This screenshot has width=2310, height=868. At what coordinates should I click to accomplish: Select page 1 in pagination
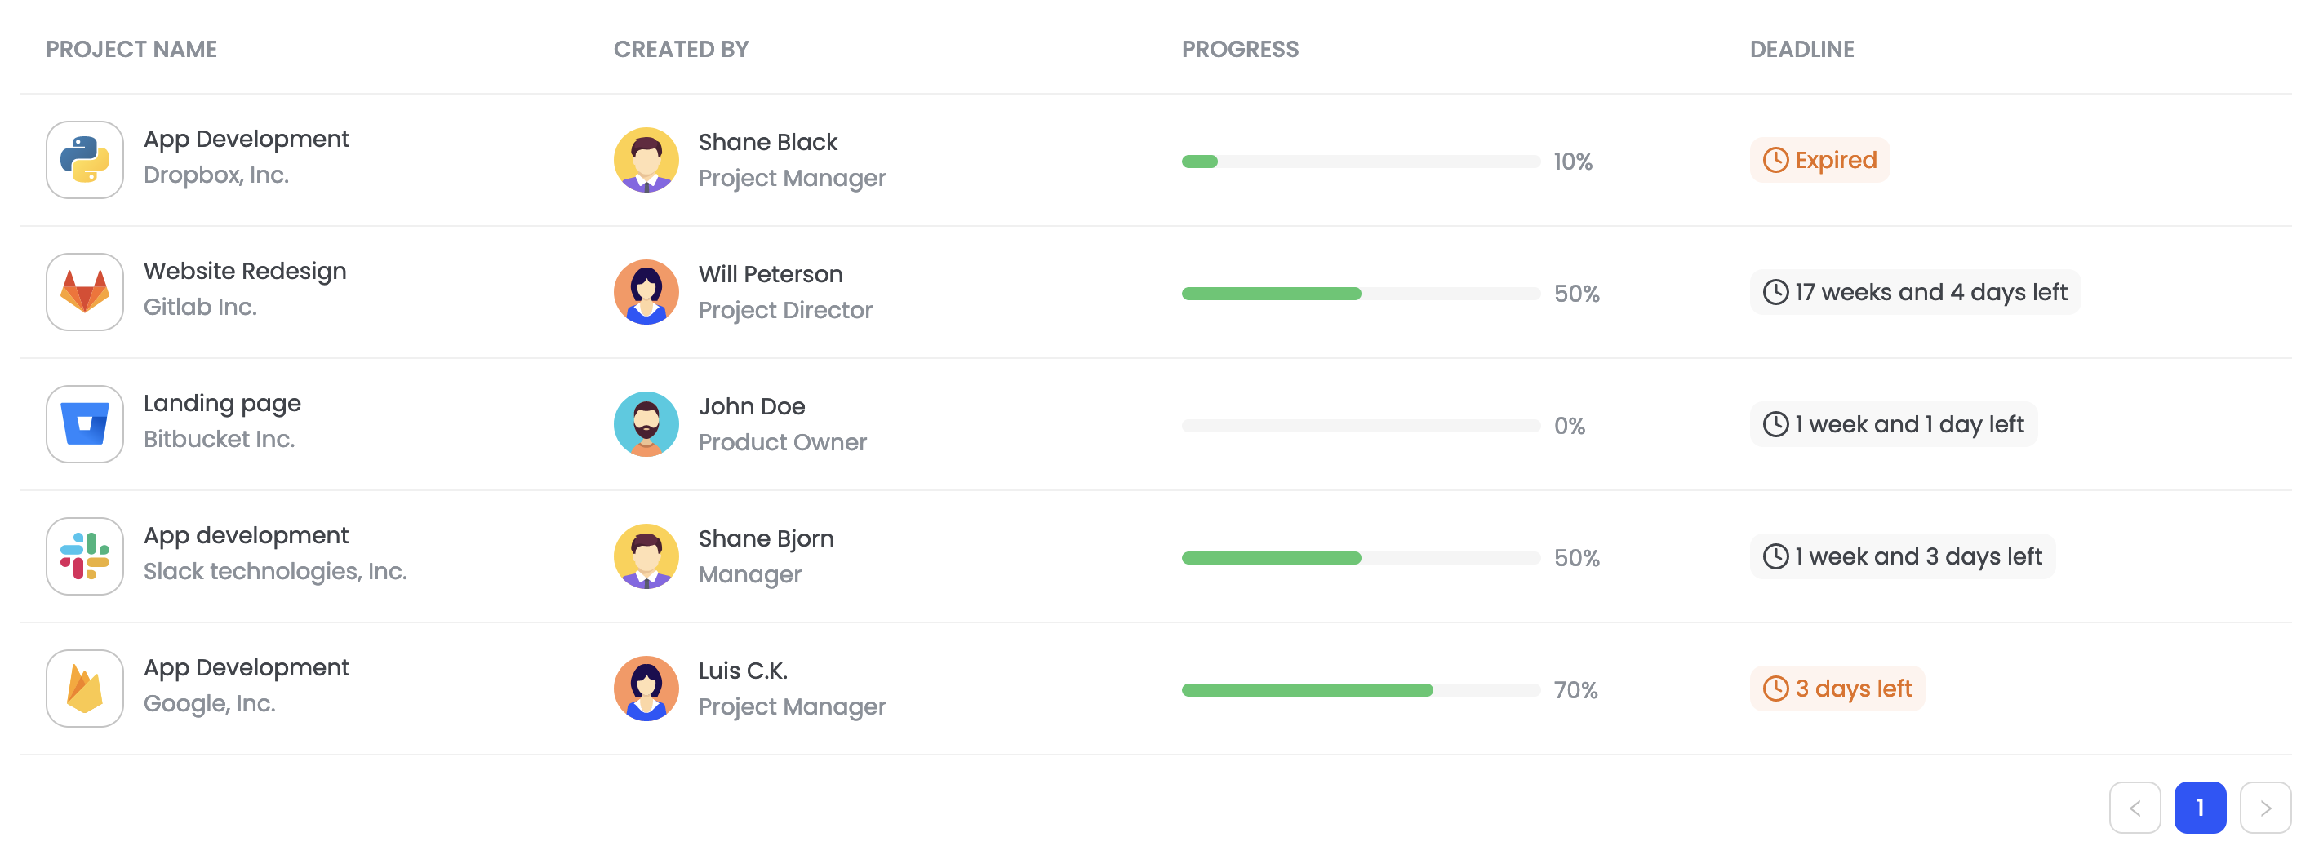click(x=2199, y=806)
